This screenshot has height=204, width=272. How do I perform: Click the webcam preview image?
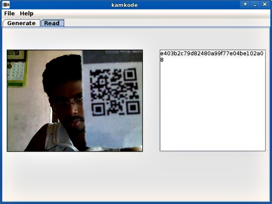(75, 101)
